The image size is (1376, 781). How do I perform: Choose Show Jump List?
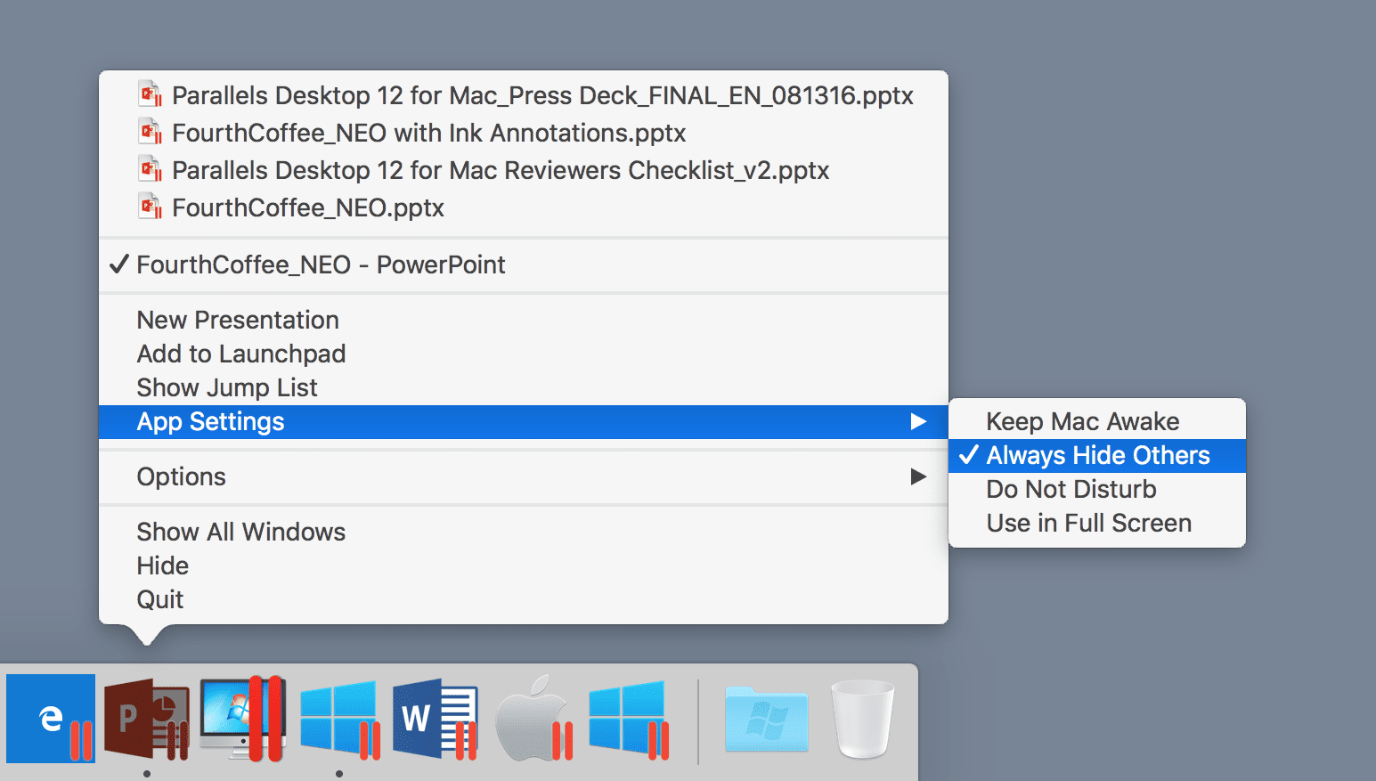coord(524,387)
